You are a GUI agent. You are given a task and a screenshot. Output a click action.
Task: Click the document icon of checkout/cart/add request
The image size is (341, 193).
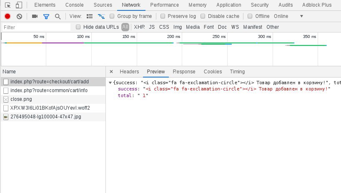tap(6, 82)
